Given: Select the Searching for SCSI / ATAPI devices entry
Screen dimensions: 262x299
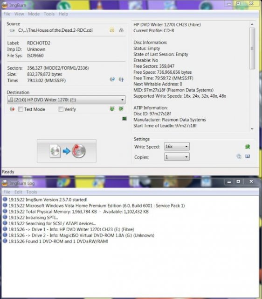Looking at the screenshot, I should click(52, 223).
